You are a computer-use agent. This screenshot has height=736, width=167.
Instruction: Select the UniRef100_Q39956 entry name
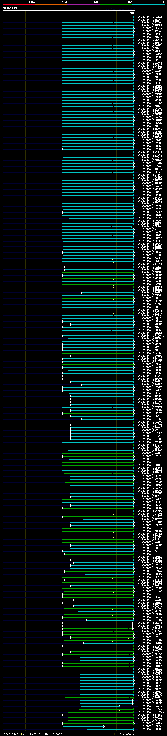click(x=150, y=442)
